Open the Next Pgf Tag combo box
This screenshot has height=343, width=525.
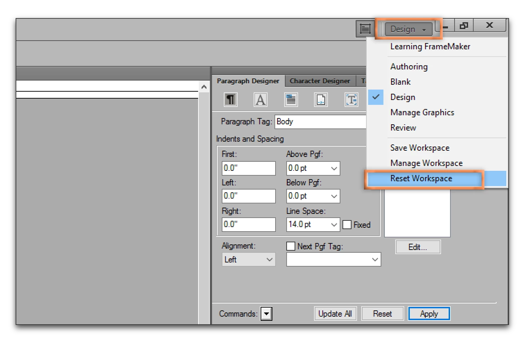click(333, 259)
